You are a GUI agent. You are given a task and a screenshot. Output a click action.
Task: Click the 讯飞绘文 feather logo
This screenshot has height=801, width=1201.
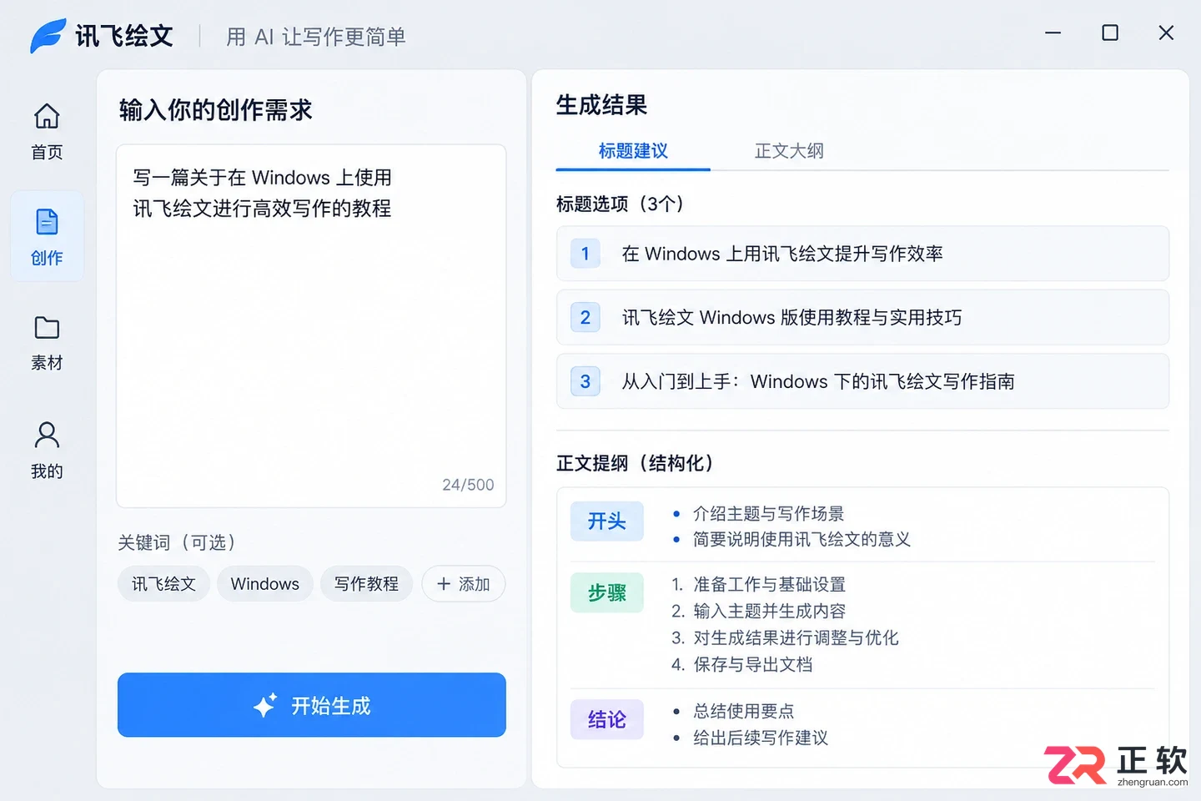click(48, 36)
